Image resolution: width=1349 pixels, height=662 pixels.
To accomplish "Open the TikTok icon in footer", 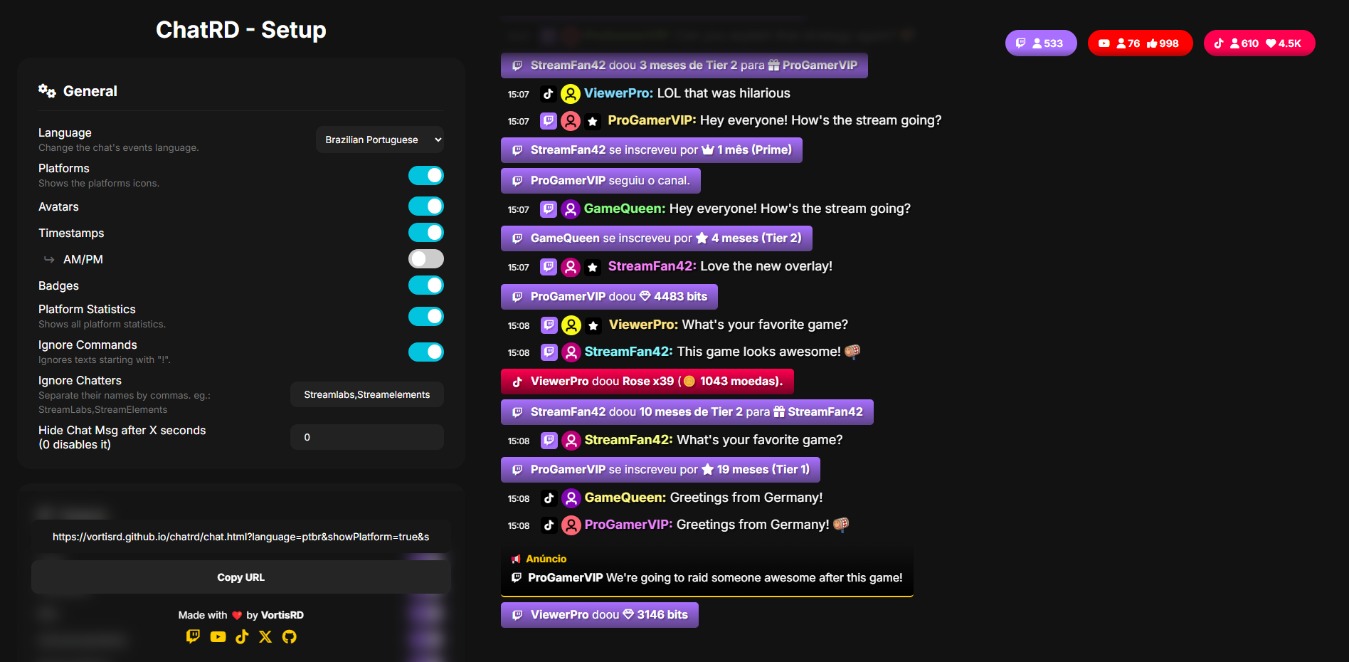I will [242, 636].
